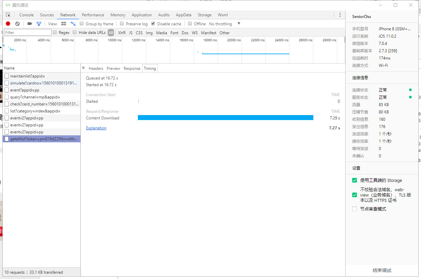This screenshot has height=279, width=421.
Task: Click the 结束调试 button
Action: (382, 270)
